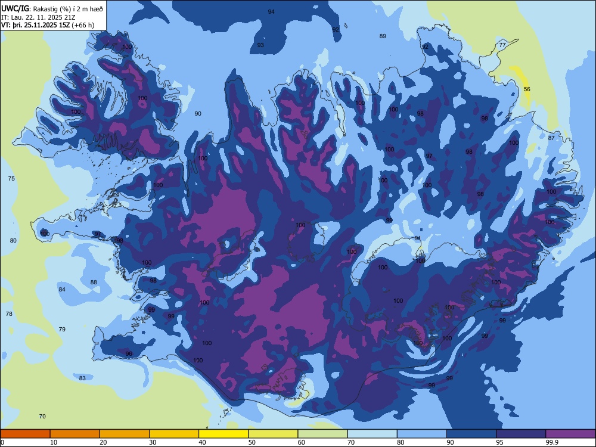Click the humidity value 94 on the map

tap(271, 12)
